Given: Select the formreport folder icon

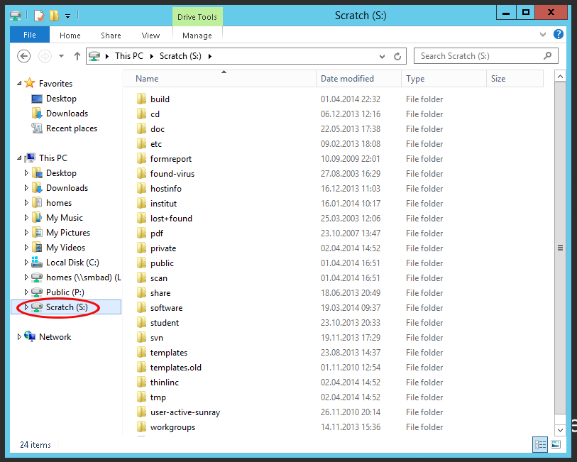Looking at the screenshot, I should (141, 158).
